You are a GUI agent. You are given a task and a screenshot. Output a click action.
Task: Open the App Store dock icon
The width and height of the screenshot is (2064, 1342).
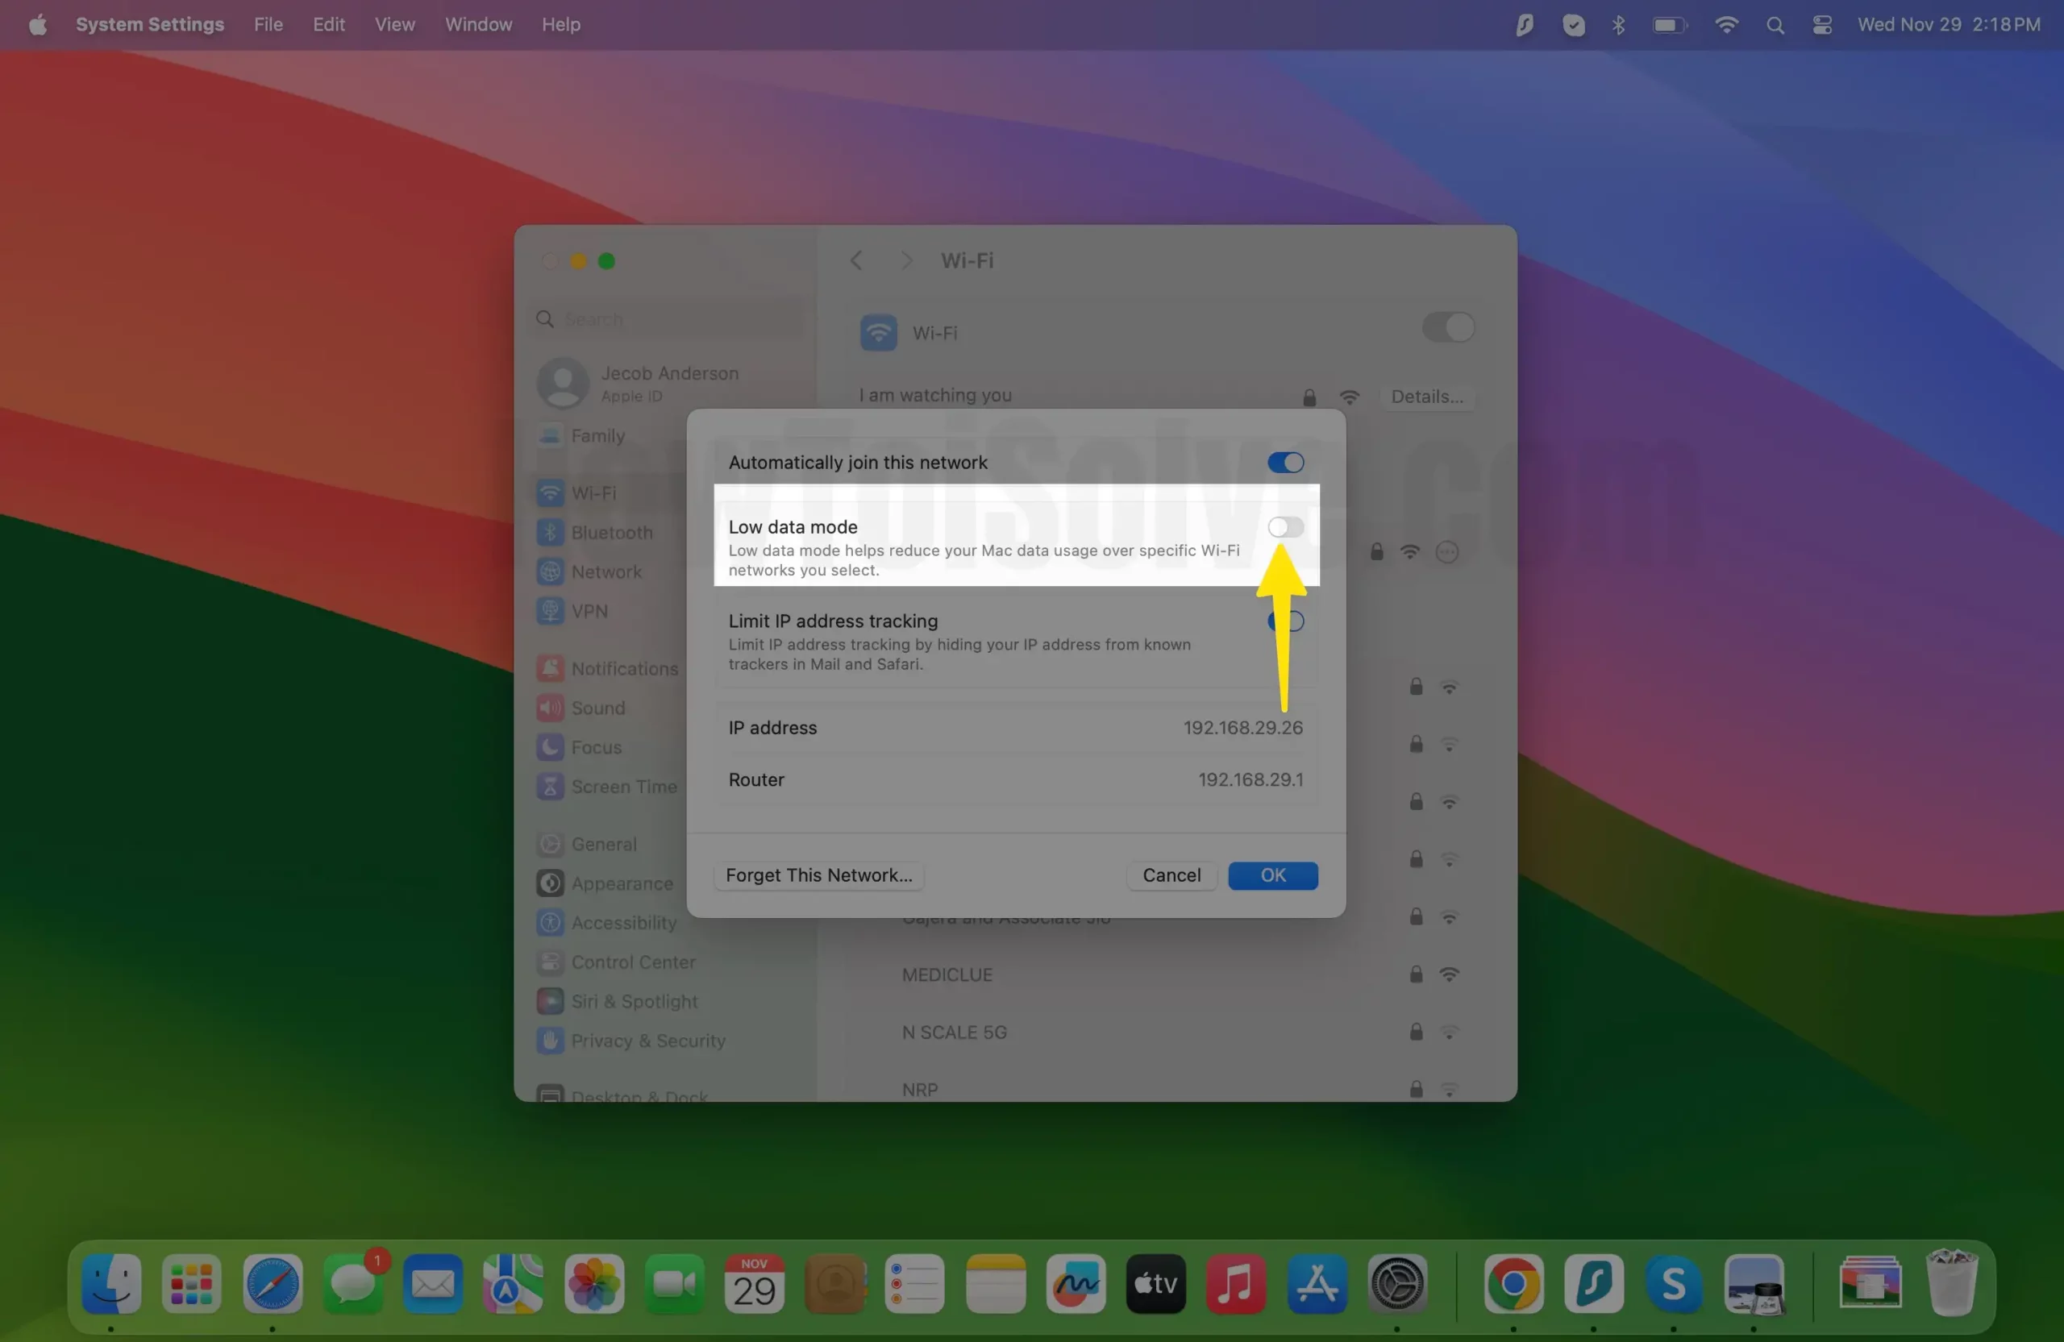1316,1282
